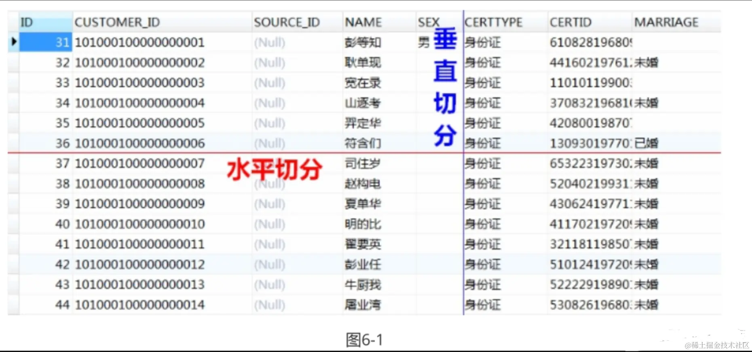This screenshot has width=752, height=352.
Task: Click the name 屠业湾
Action: pyautogui.click(x=363, y=305)
